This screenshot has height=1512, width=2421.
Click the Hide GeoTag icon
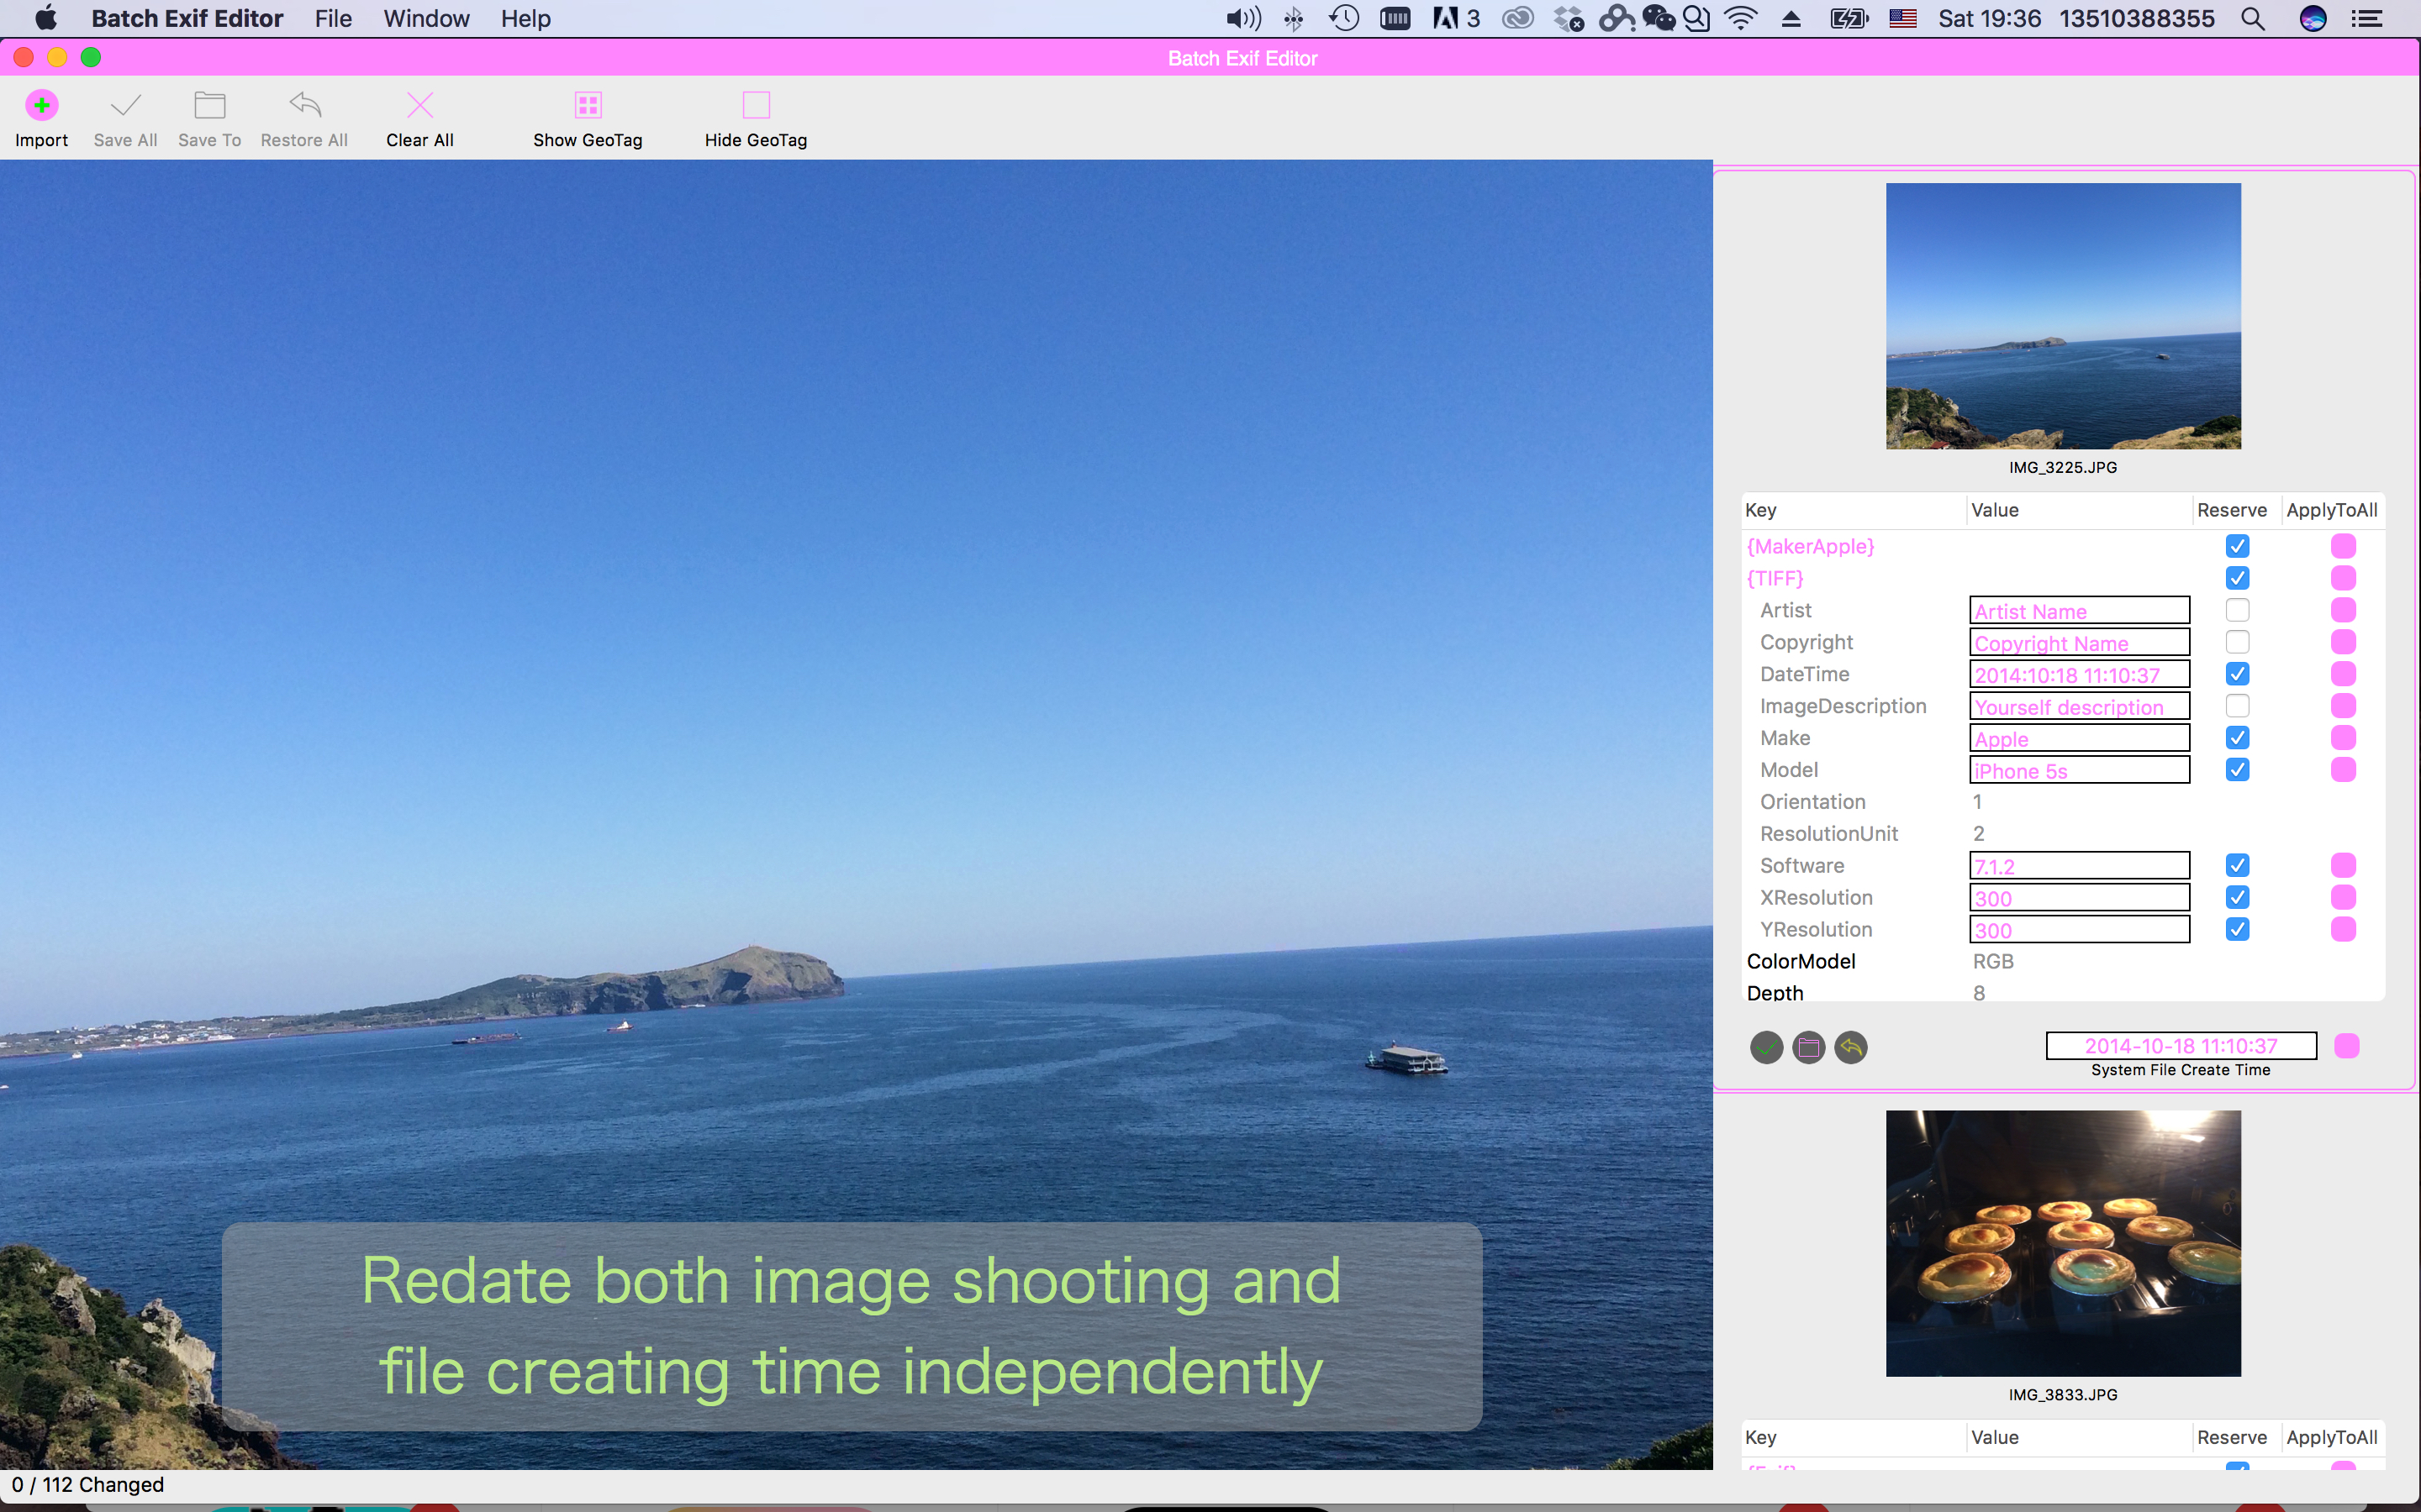click(x=756, y=105)
